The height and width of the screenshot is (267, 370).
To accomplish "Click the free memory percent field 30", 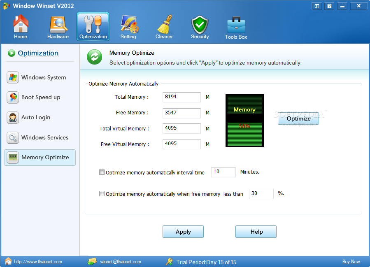I will coord(261,194).
